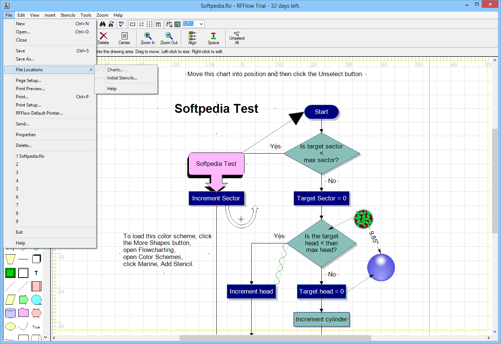Run the ABC spell check tool
Viewport: 501px width, 344px height.
pyautogui.click(x=121, y=24)
